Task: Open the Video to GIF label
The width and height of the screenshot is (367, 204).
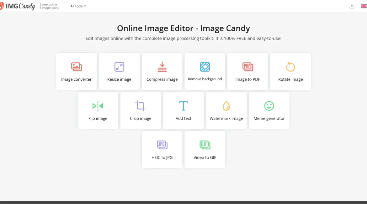Action: (205, 158)
